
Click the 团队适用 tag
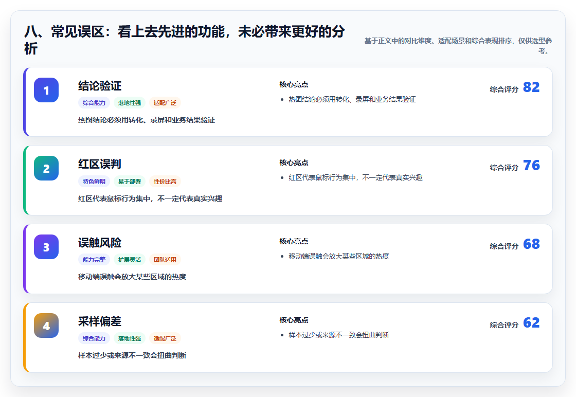(165, 260)
